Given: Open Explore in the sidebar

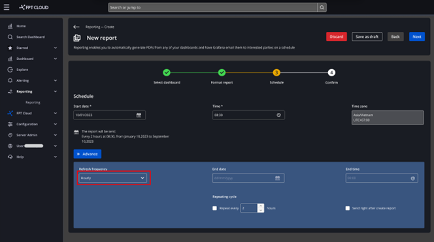Looking at the screenshot, I should 22,70.
